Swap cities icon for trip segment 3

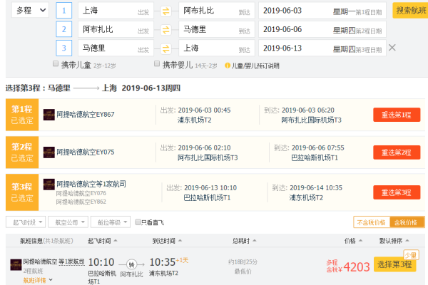click(x=165, y=48)
